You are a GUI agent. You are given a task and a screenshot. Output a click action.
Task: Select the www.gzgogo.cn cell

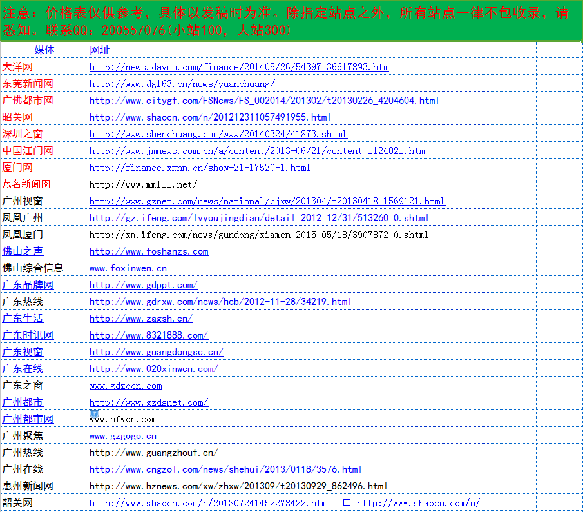click(289, 435)
